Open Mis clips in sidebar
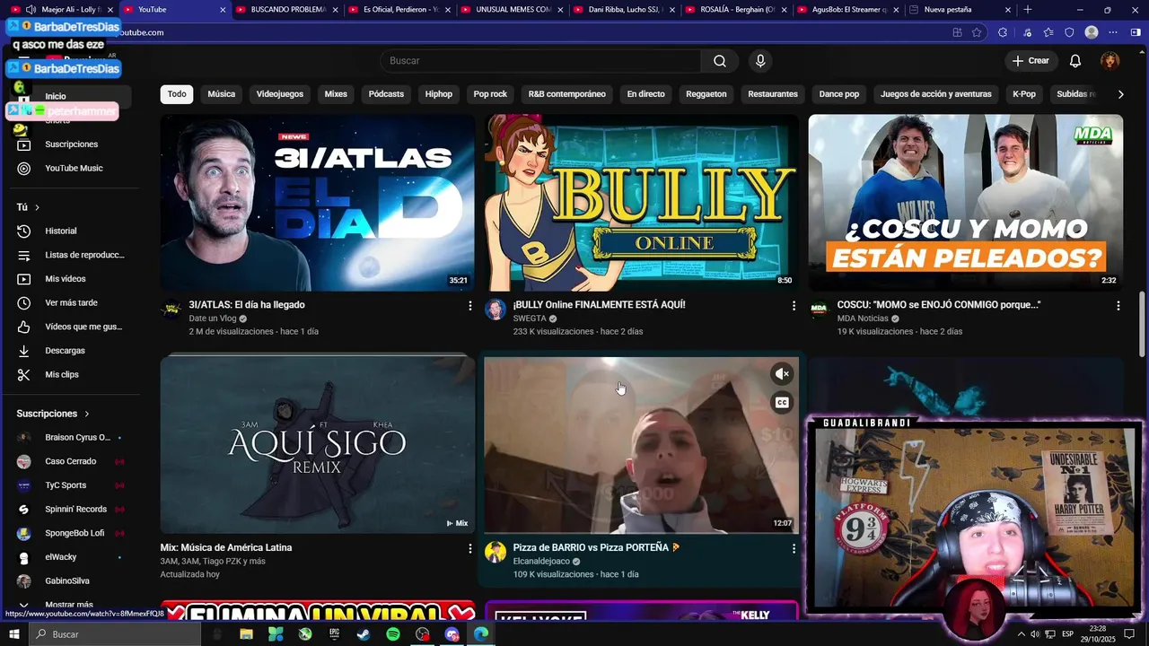The width and height of the screenshot is (1149, 646). pyautogui.click(x=72, y=374)
